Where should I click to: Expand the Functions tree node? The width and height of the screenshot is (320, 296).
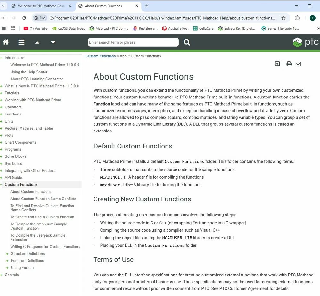click(1, 114)
